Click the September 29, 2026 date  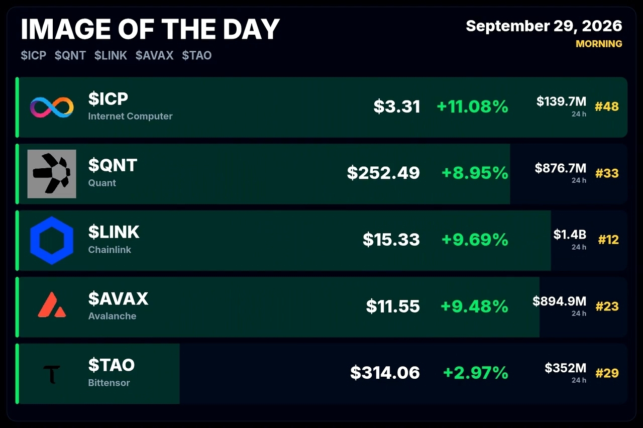[544, 26]
